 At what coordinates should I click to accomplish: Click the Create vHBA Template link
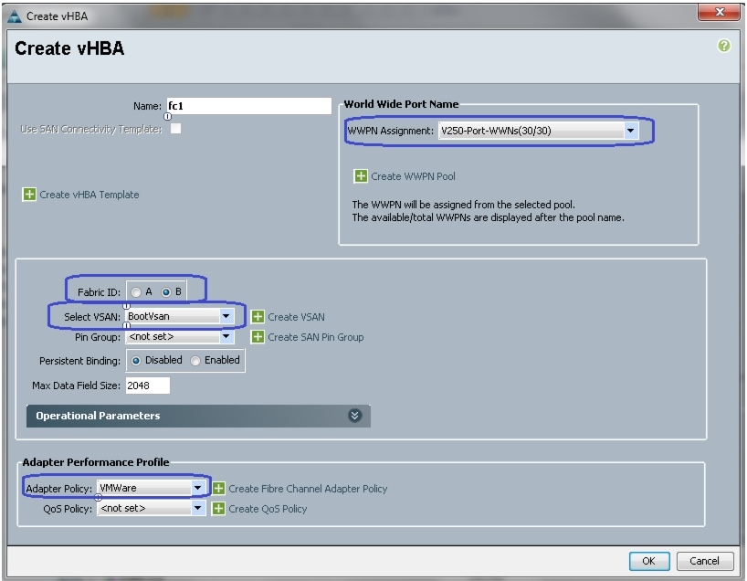tap(89, 195)
